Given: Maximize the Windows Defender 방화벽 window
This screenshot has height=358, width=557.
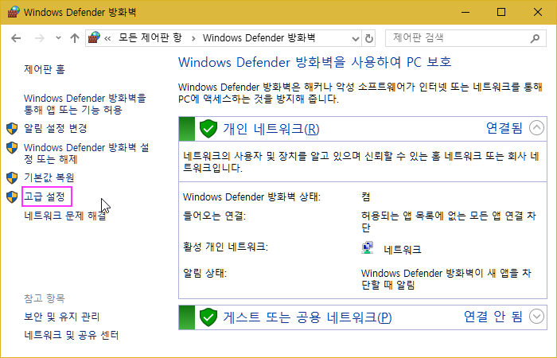Looking at the screenshot, I should click(501, 13).
